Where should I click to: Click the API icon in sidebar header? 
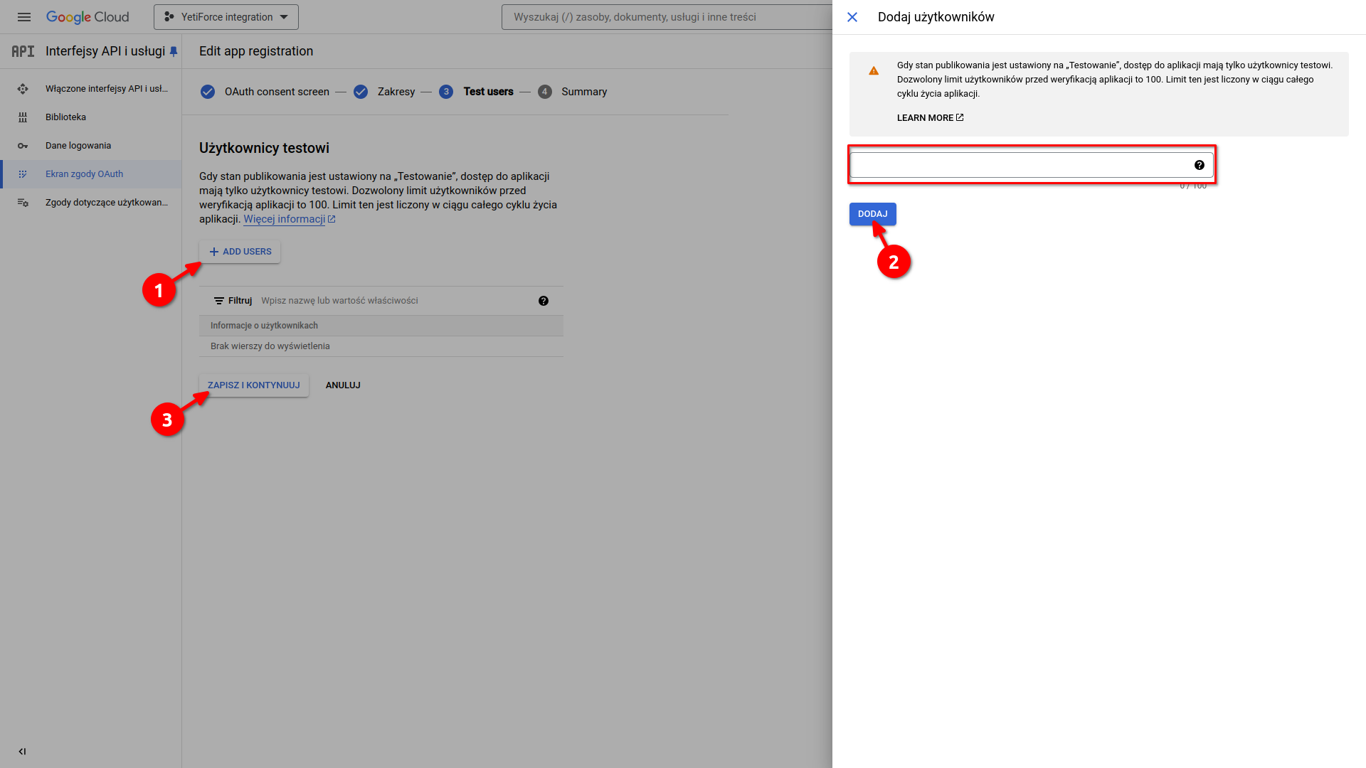pyautogui.click(x=23, y=51)
